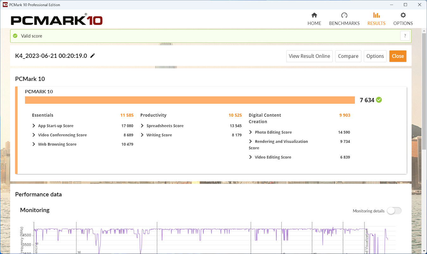This screenshot has height=254, width=427.
Task: Click the PCMark app icon in title bar
Action: (5, 5)
